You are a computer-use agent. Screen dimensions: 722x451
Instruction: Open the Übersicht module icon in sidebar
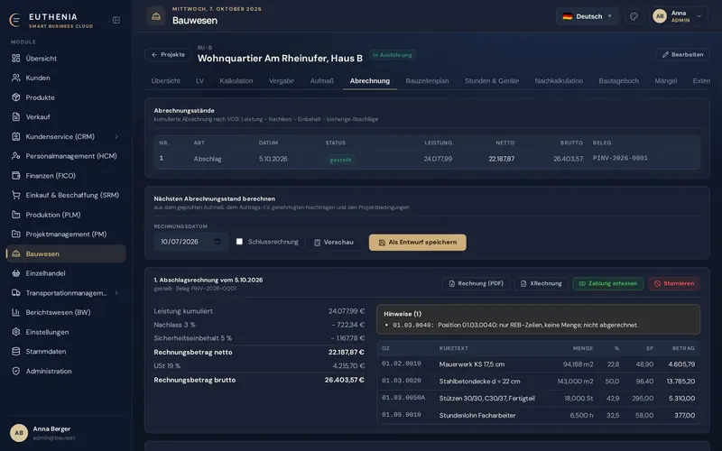[x=16, y=59]
